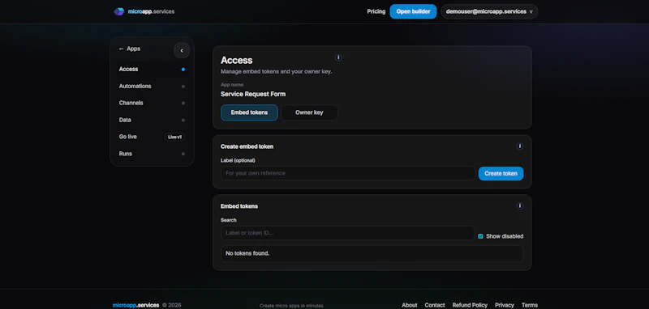Screen dimensions: 649x309
Task: Switch to the Embed tokens tab
Action: click(x=249, y=112)
